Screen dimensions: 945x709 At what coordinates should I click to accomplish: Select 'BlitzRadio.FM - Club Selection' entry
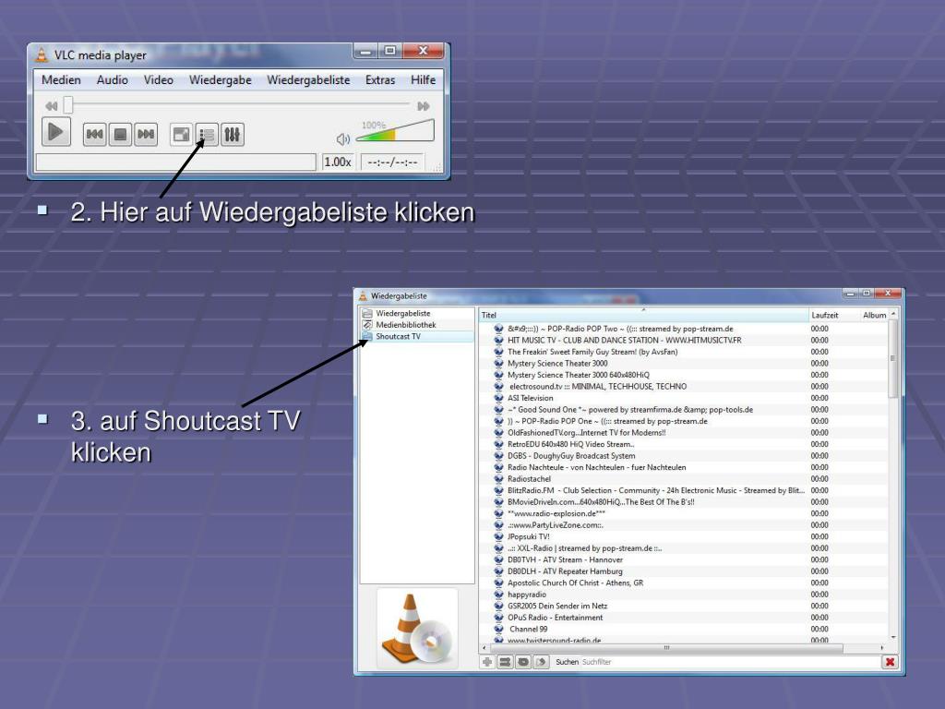pos(656,490)
